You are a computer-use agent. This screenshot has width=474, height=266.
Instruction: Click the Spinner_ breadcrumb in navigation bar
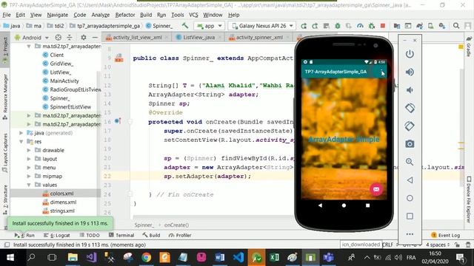[x=159, y=26]
